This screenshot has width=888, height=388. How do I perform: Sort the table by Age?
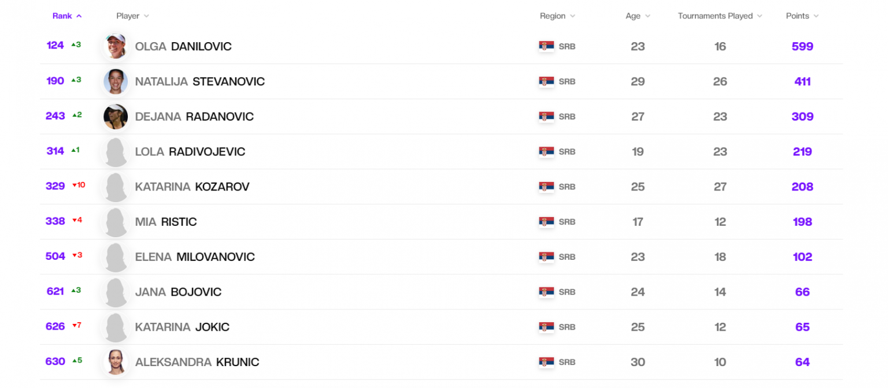click(x=638, y=16)
